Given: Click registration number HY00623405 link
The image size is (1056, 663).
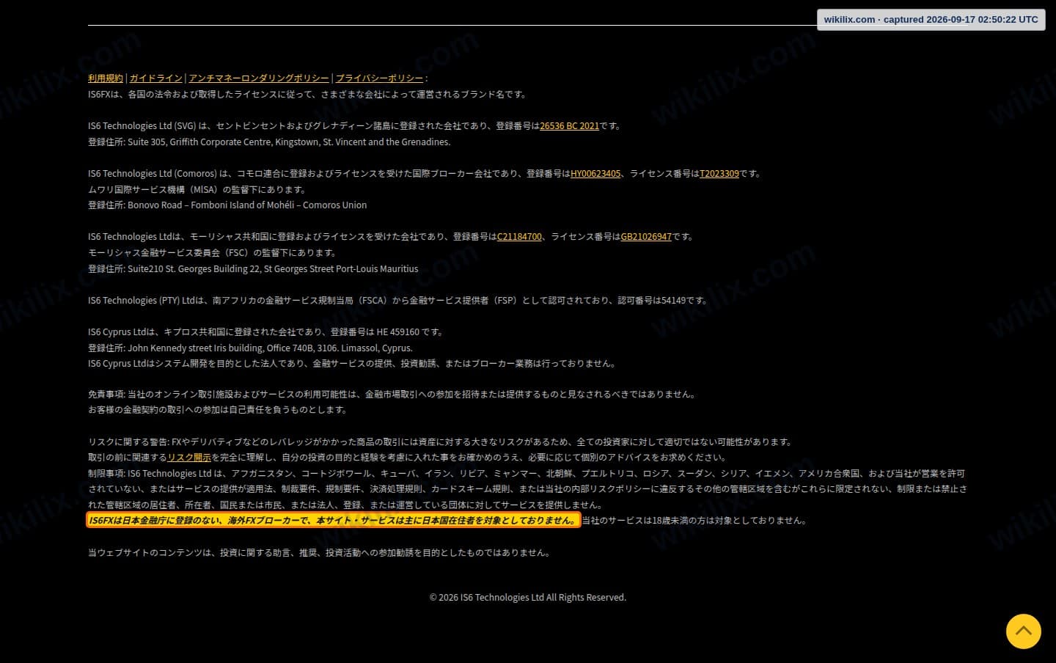Looking at the screenshot, I should click(595, 174).
